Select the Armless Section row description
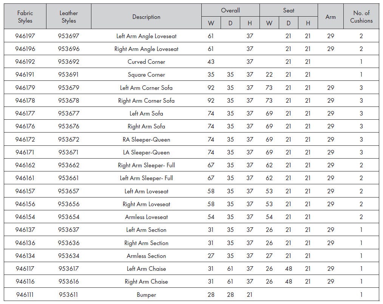The width and height of the screenshot is (383, 304). (146, 256)
